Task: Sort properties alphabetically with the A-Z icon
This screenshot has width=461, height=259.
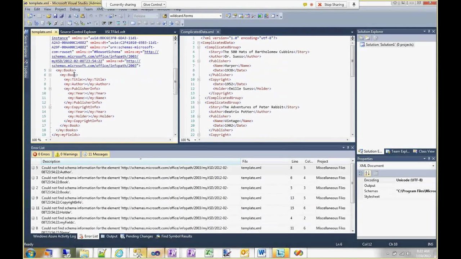Action: (x=368, y=173)
